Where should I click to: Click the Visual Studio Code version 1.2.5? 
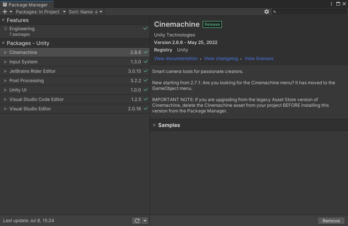tap(136, 100)
